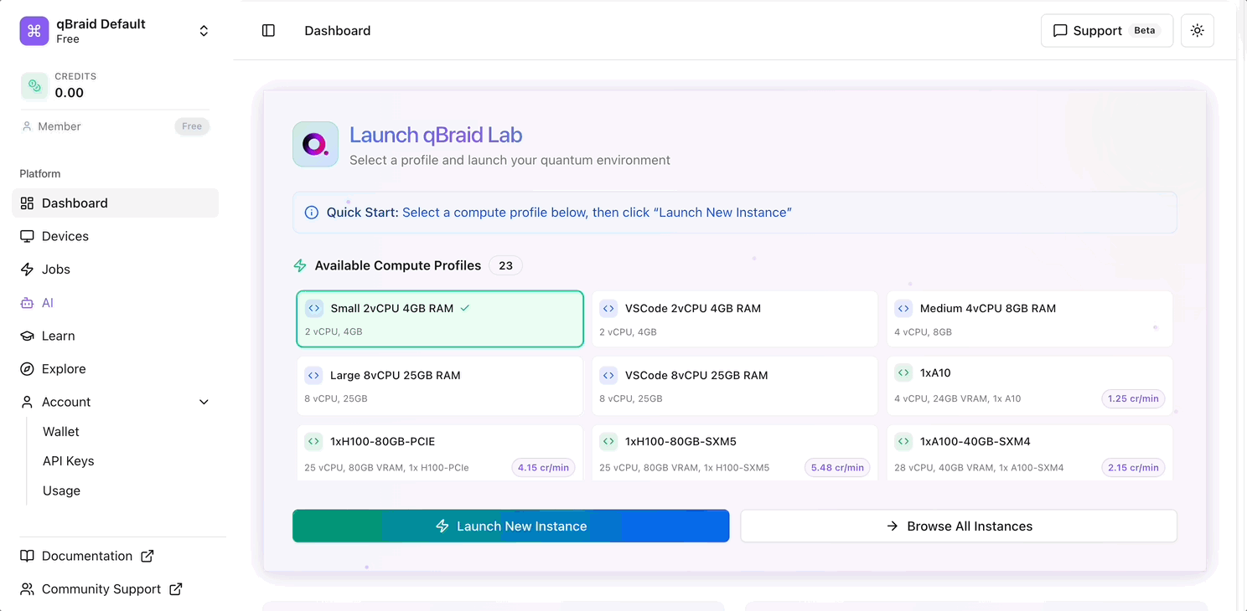Click the Dashboard breadcrumb title
This screenshot has width=1247, height=611.
tap(338, 31)
